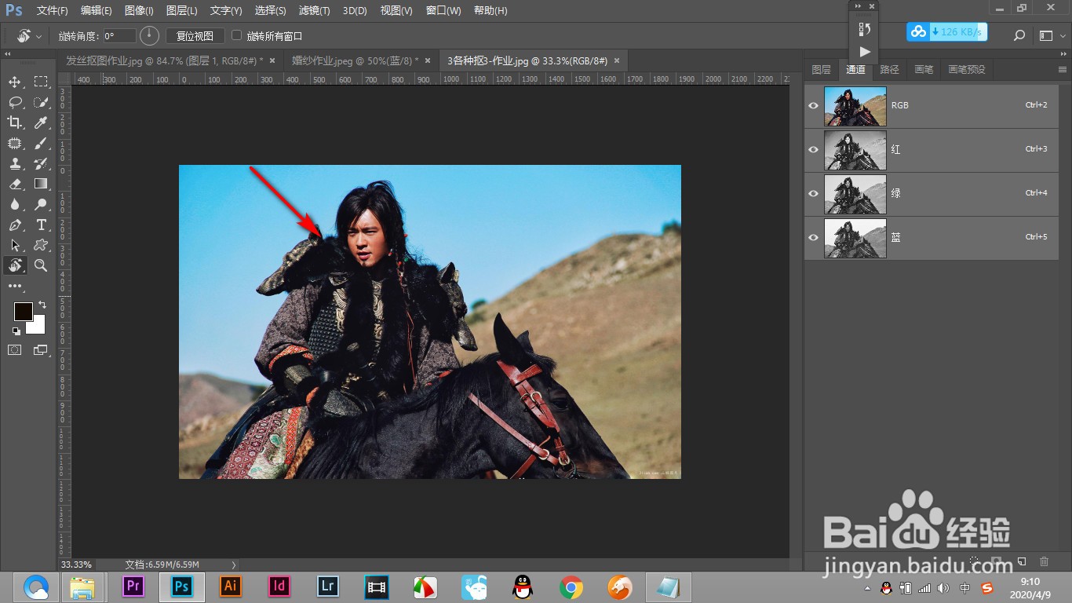This screenshot has height=603, width=1072.
Task: Click the rotation angle dial
Action: (x=149, y=36)
